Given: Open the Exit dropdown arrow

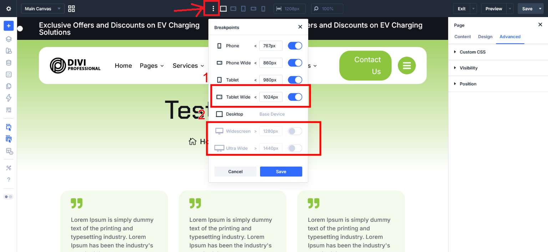Looking at the screenshot, I should point(473,9).
